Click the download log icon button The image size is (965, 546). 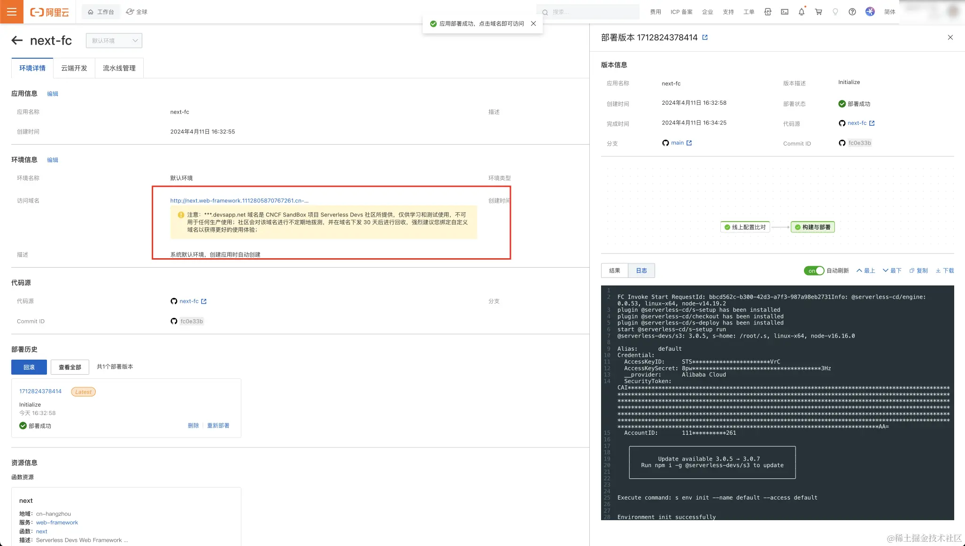coord(945,270)
